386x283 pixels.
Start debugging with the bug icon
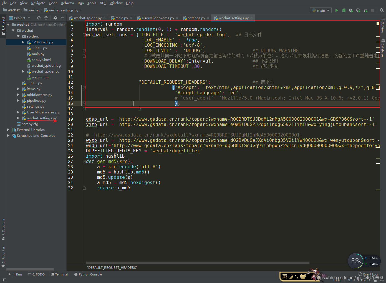click(x=344, y=10)
